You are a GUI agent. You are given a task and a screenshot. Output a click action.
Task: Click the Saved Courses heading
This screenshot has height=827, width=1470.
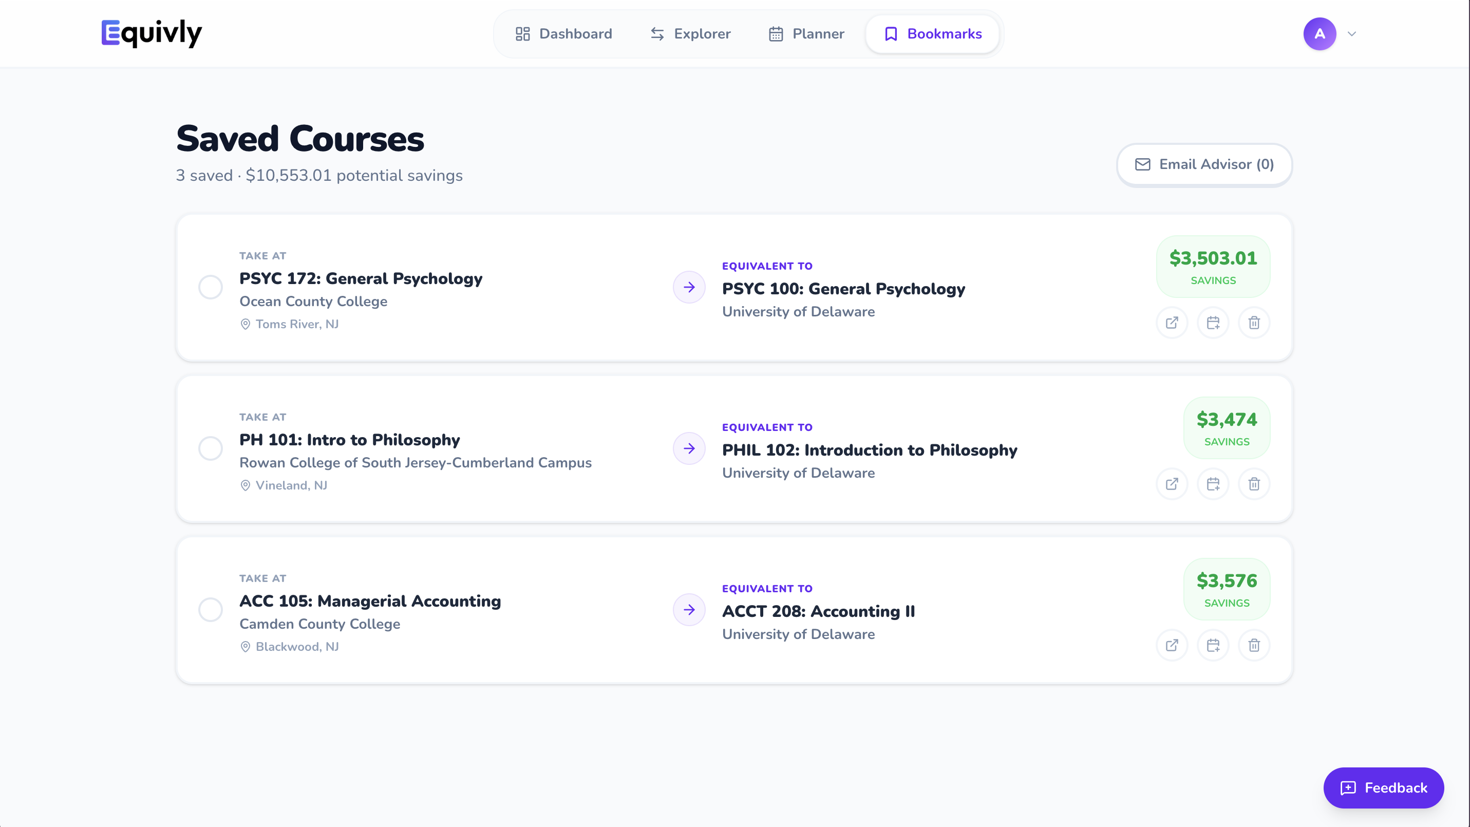point(300,139)
